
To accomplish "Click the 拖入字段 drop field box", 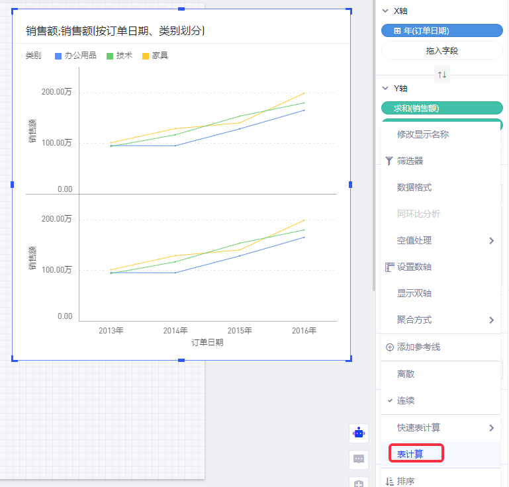I will click(x=441, y=50).
